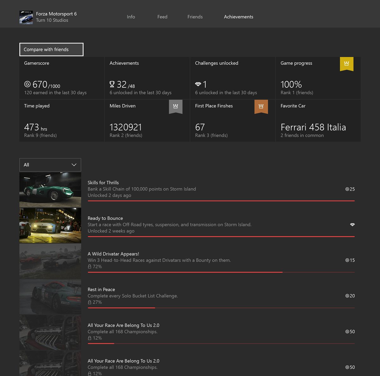Open the Skills for Thrills green car thumbnail
The image size is (380, 376).
click(50, 190)
